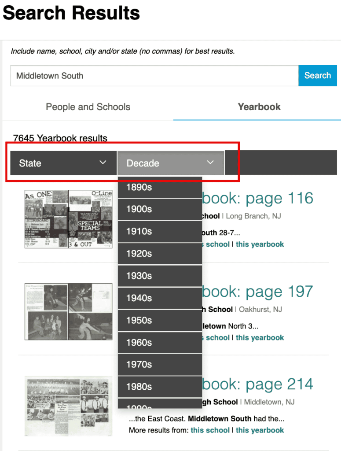
Task: Pick the 1920s decade option
Action: coord(160,254)
